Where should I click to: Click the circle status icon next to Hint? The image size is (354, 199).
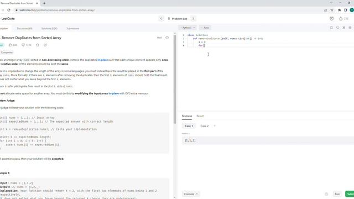tap(167, 38)
